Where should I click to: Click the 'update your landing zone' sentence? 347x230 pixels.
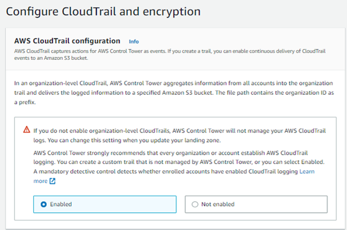click(x=134, y=140)
